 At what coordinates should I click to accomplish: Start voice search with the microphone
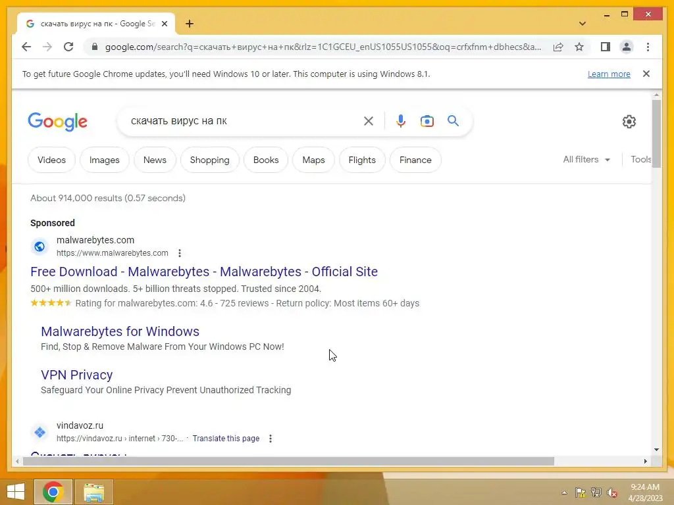click(401, 121)
